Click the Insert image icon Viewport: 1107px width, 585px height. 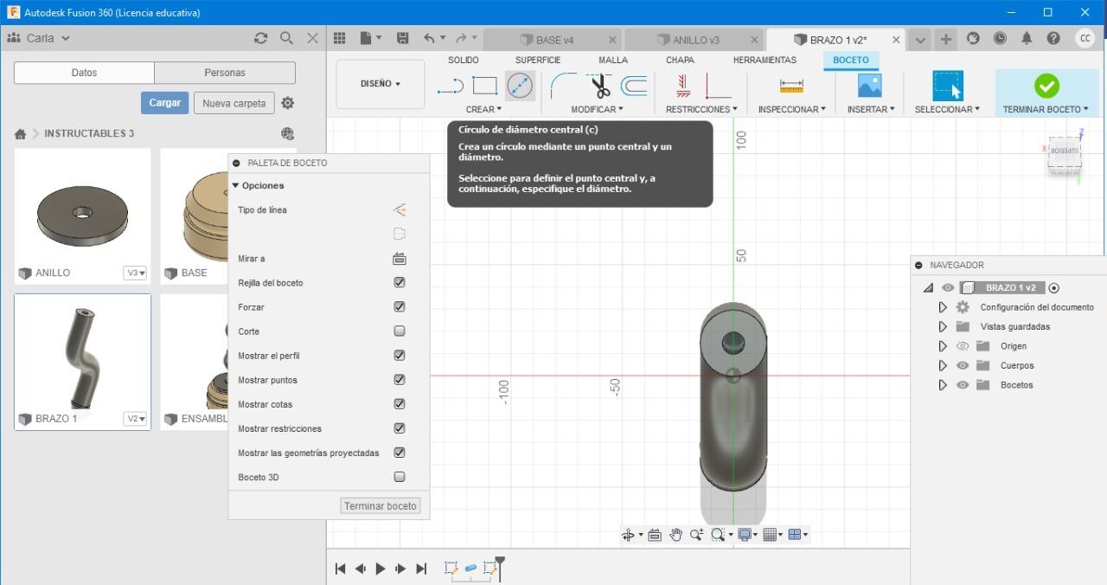(869, 86)
